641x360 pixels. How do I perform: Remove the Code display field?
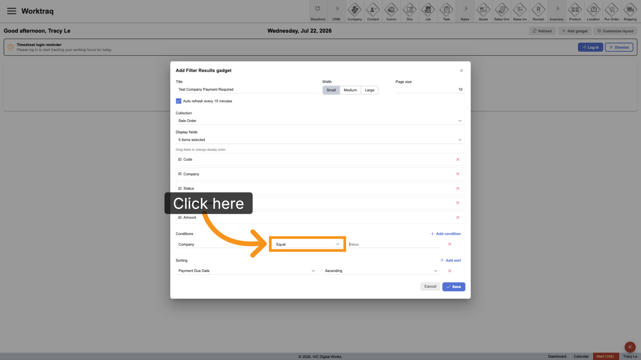coord(457,160)
